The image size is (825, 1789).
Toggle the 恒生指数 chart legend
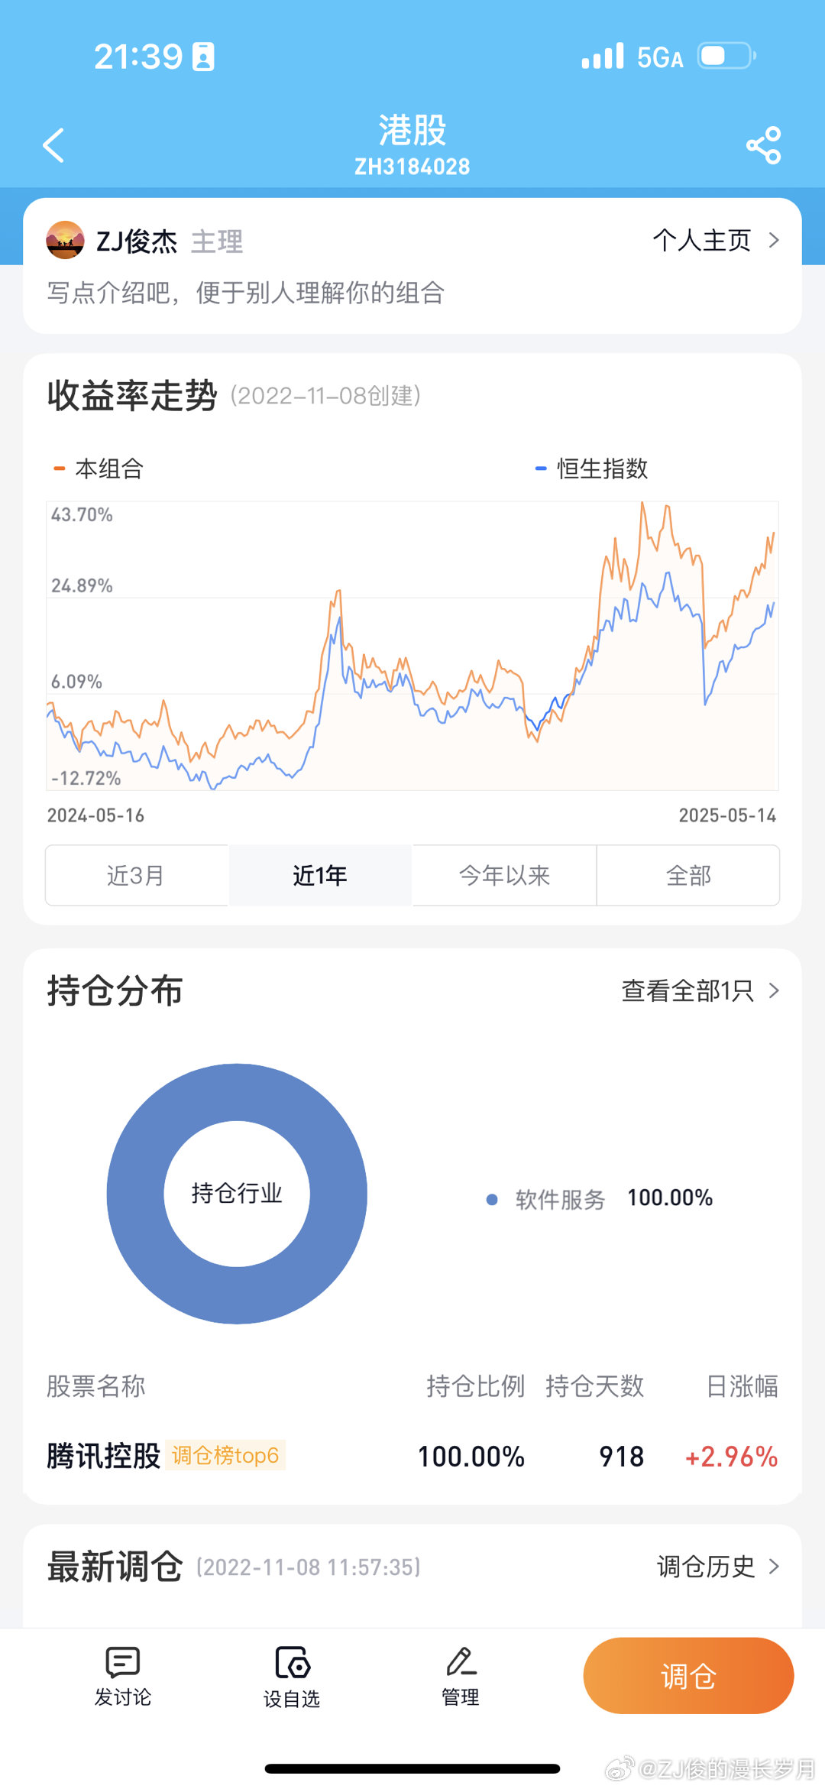tap(592, 468)
